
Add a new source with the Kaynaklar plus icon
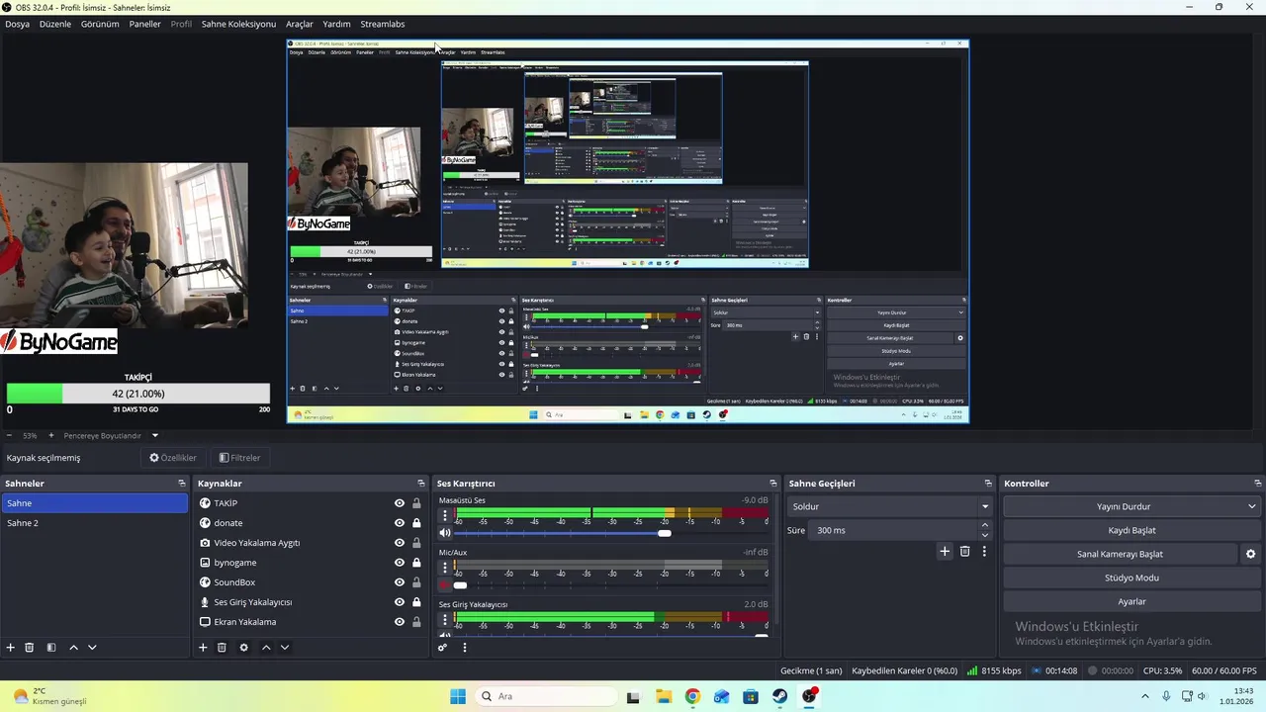tap(203, 648)
